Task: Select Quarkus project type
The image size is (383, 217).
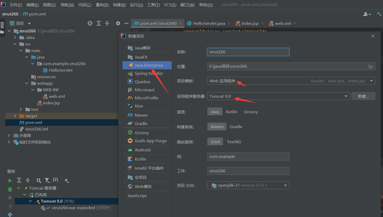Action: click(147, 82)
